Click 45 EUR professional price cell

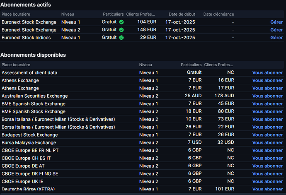point(226,104)
